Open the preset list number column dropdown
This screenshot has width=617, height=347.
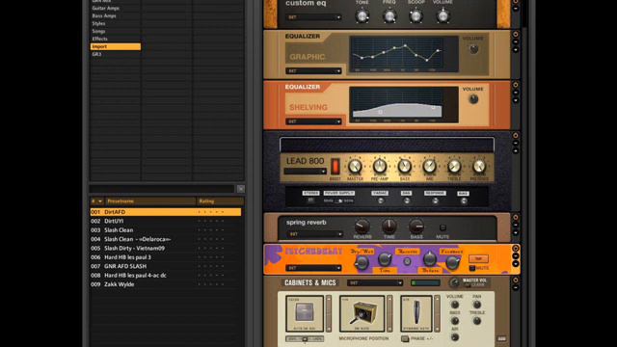tap(100, 201)
